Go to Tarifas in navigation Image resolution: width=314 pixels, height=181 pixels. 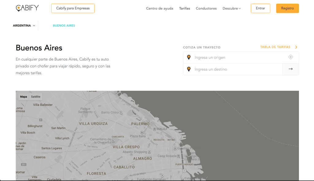click(x=184, y=9)
